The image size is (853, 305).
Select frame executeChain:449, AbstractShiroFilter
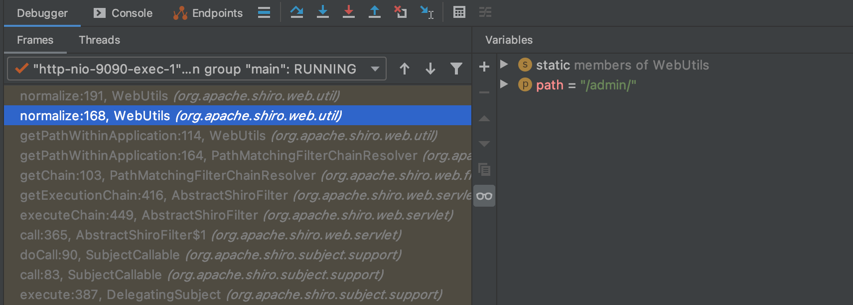(237, 215)
